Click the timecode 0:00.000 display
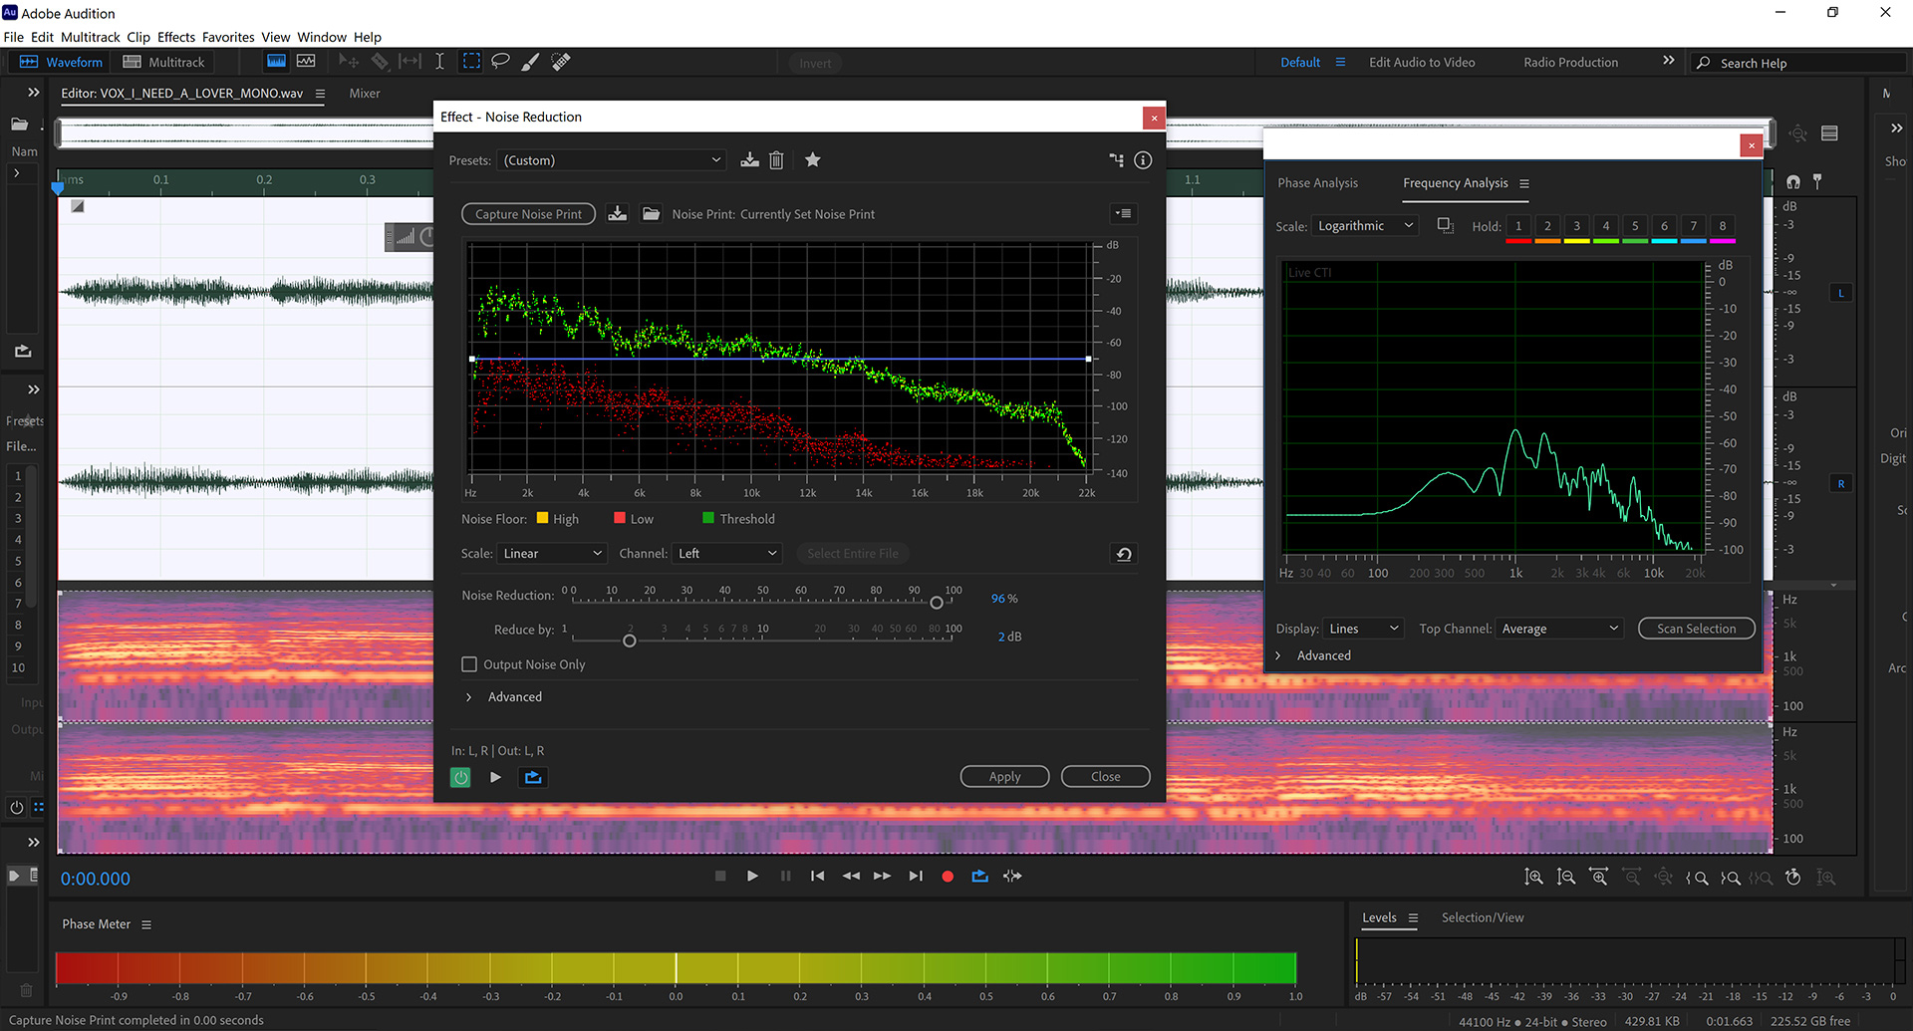Image resolution: width=1913 pixels, height=1031 pixels. click(96, 879)
